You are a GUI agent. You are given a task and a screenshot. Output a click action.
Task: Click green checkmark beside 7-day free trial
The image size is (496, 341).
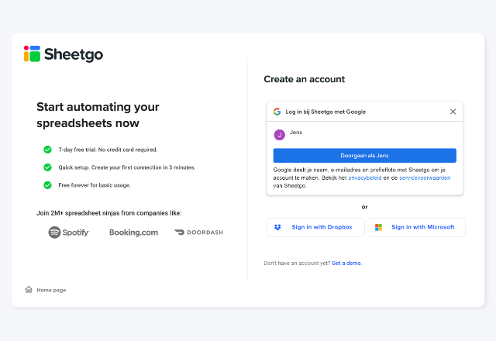point(47,150)
